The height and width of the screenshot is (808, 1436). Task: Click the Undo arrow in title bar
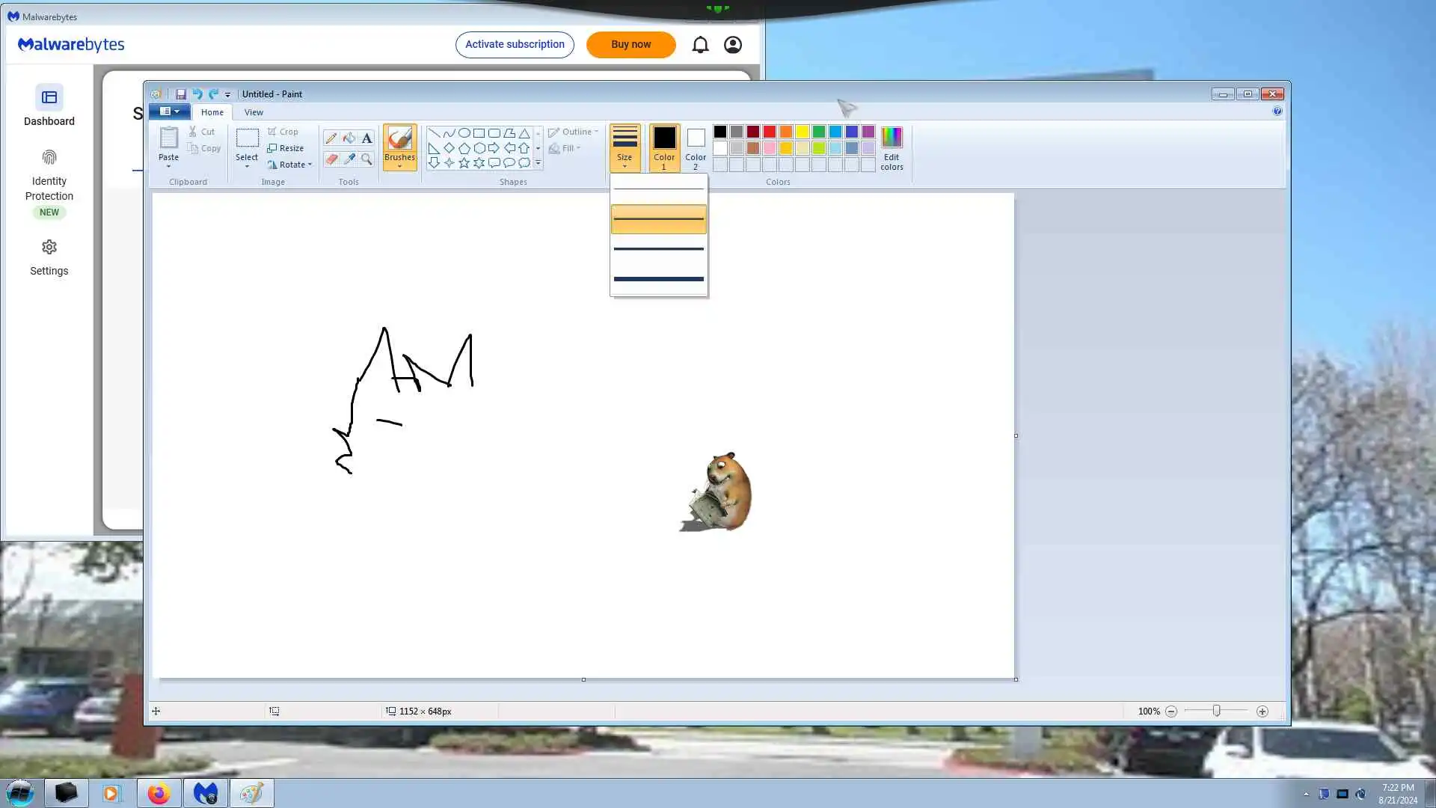click(x=197, y=94)
